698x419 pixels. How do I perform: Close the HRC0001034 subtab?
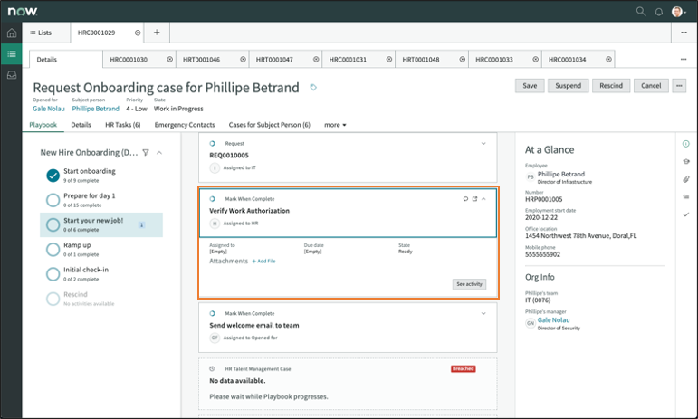point(608,59)
